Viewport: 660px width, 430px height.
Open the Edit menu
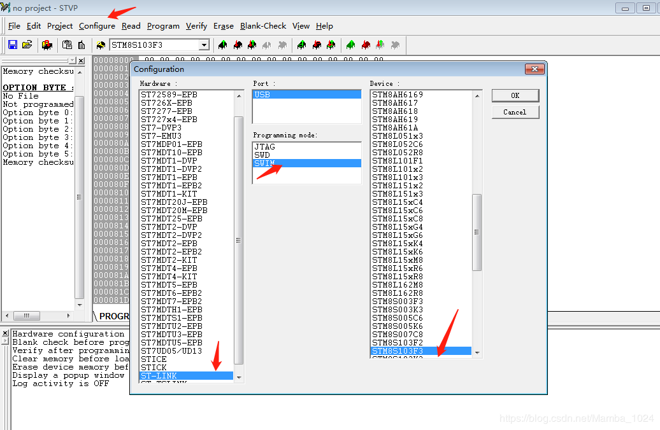tap(34, 26)
